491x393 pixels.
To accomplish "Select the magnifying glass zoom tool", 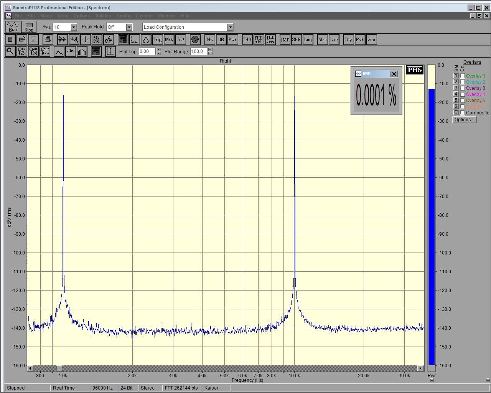I will pos(10,51).
